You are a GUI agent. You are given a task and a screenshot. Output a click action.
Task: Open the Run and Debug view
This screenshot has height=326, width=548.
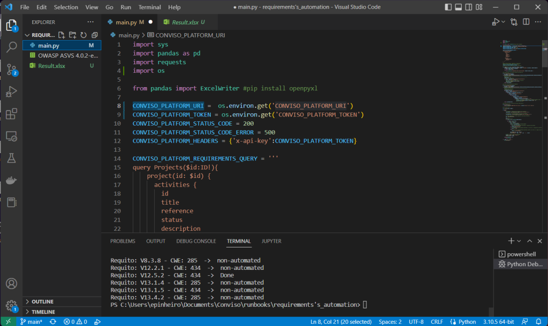click(11, 91)
